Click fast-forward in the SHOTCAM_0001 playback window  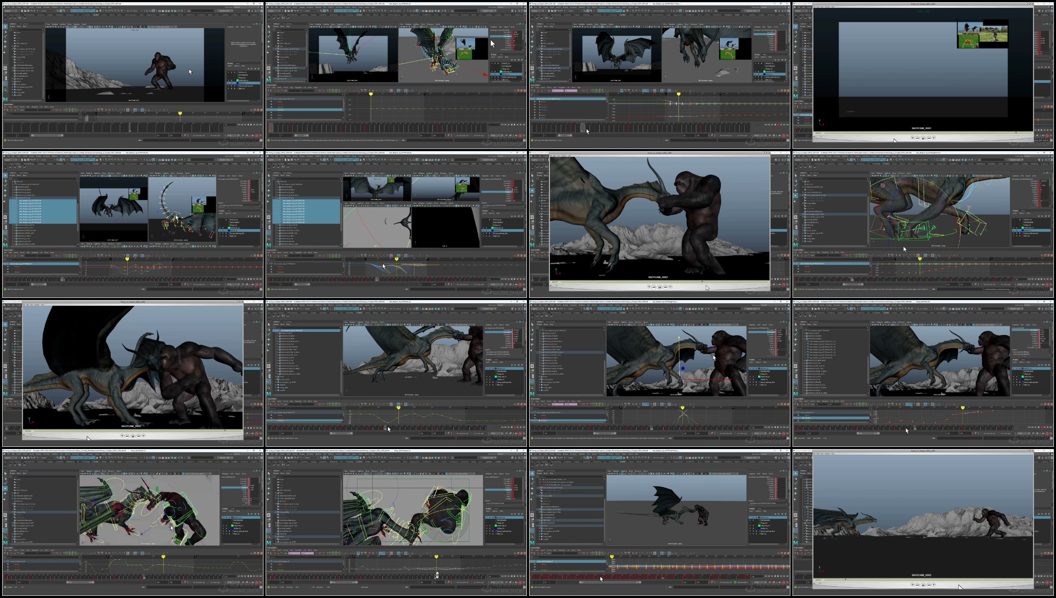pos(928,138)
